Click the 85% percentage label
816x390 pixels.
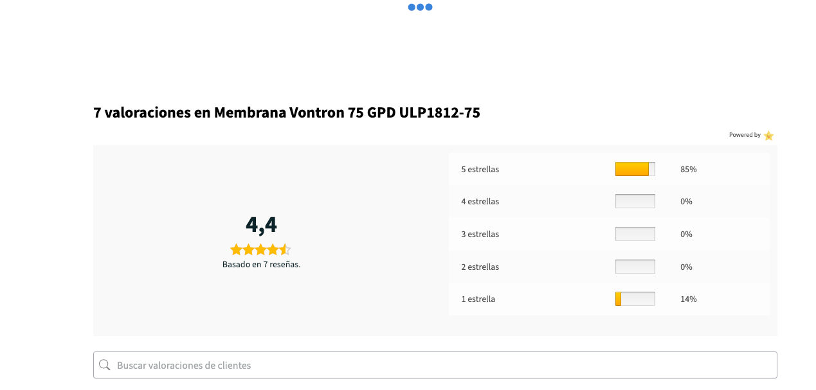689,170
